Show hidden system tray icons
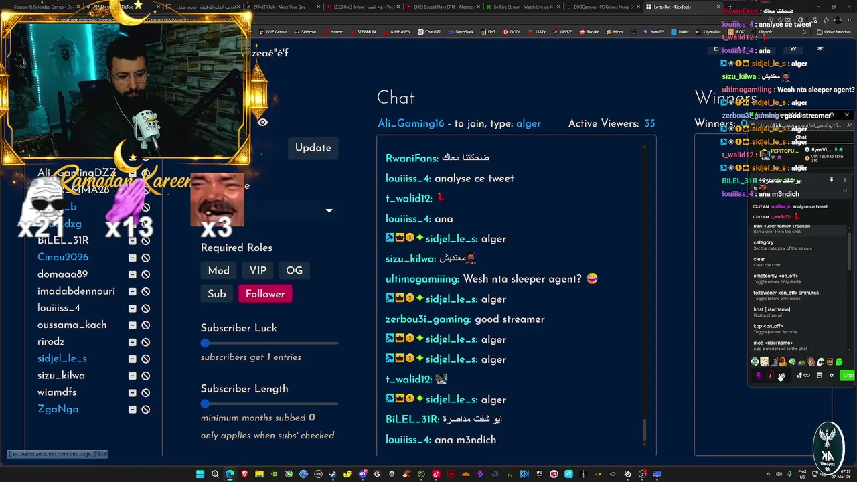The width and height of the screenshot is (857, 482). (x=768, y=474)
